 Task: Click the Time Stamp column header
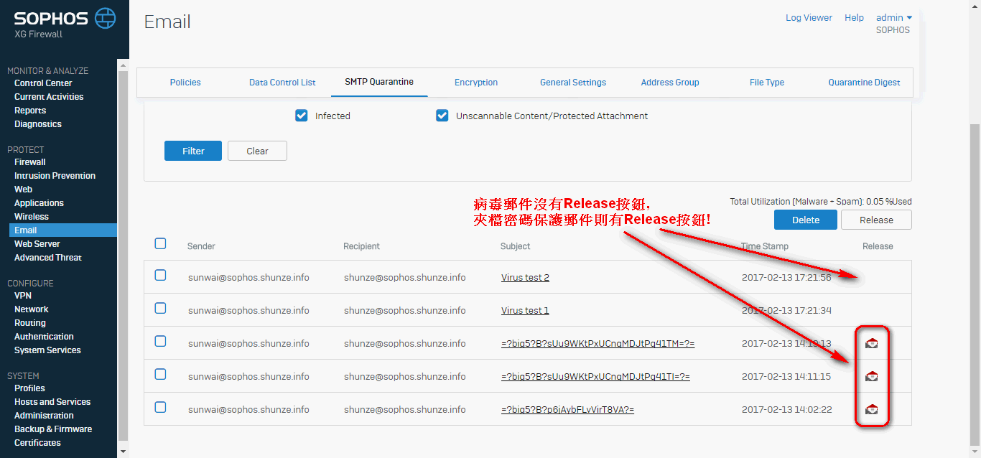pos(765,246)
